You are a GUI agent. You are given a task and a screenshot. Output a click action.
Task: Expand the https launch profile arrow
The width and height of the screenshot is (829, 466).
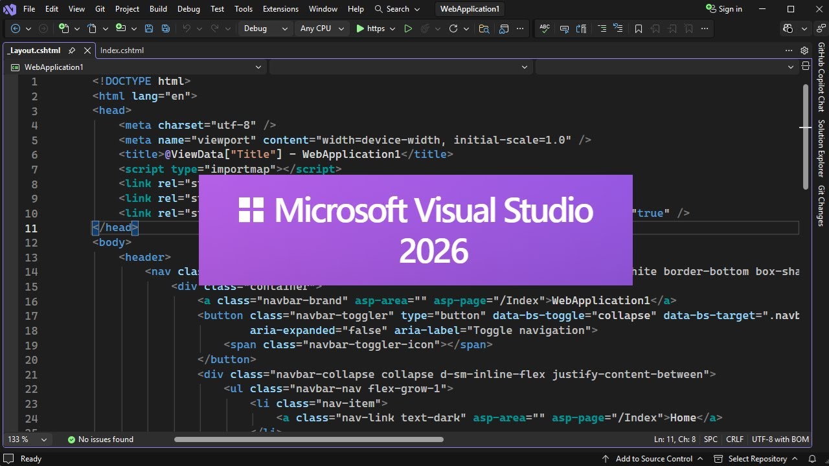click(392, 28)
